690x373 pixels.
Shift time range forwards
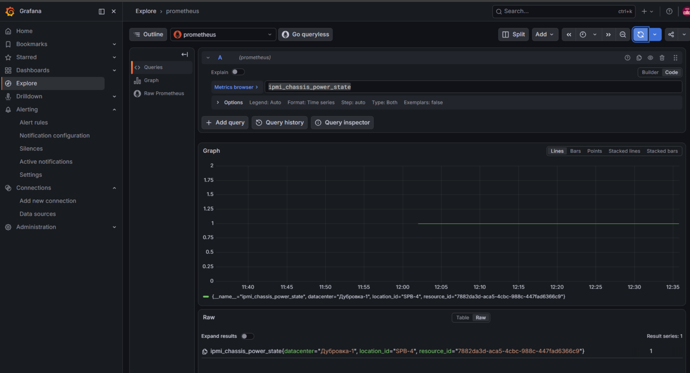coord(608,34)
